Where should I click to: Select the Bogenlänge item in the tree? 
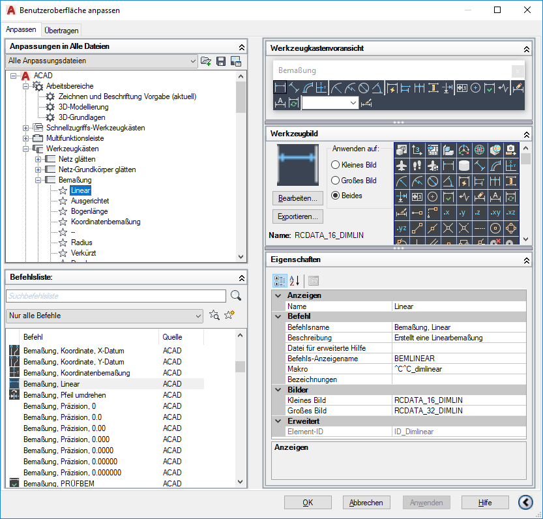tap(89, 211)
